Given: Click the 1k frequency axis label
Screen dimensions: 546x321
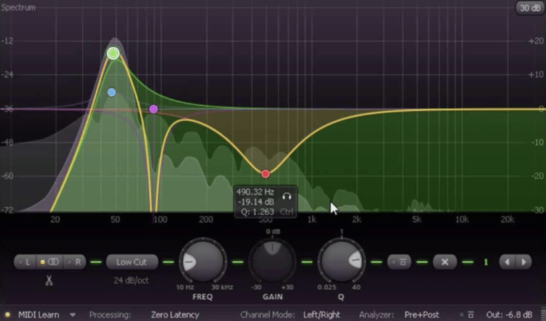Looking at the screenshot, I should coord(311,220).
